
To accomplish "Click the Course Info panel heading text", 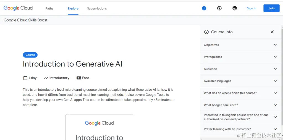I will pyautogui.click(x=222, y=32).
